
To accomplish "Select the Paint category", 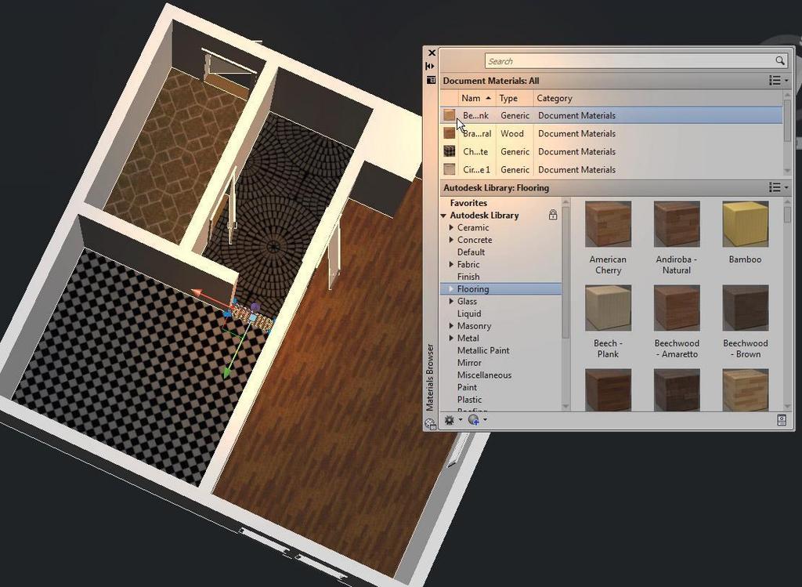I will pyautogui.click(x=467, y=387).
